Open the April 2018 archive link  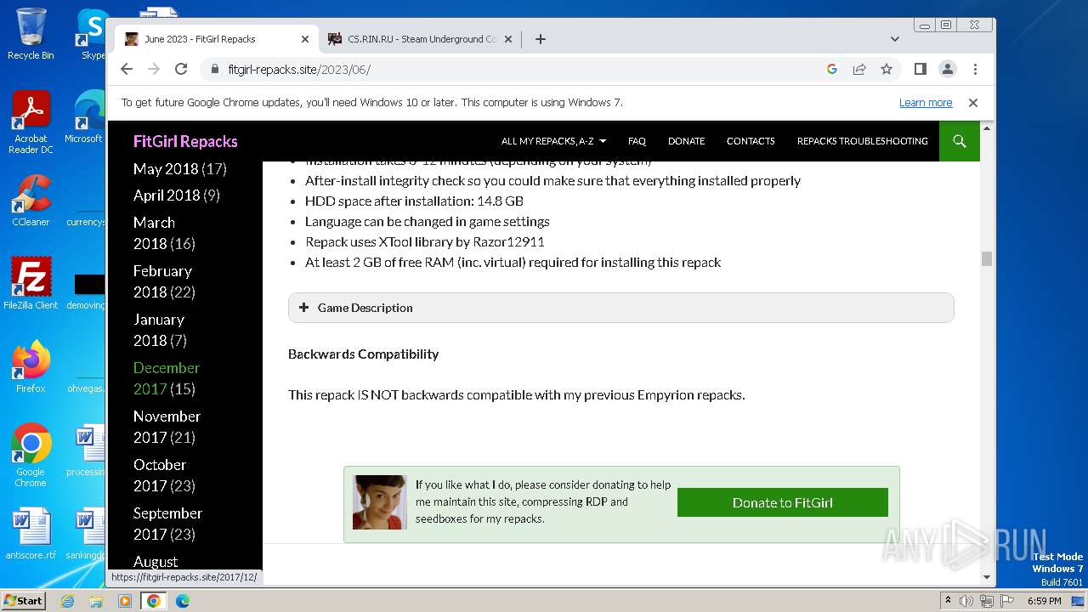tap(167, 195)
